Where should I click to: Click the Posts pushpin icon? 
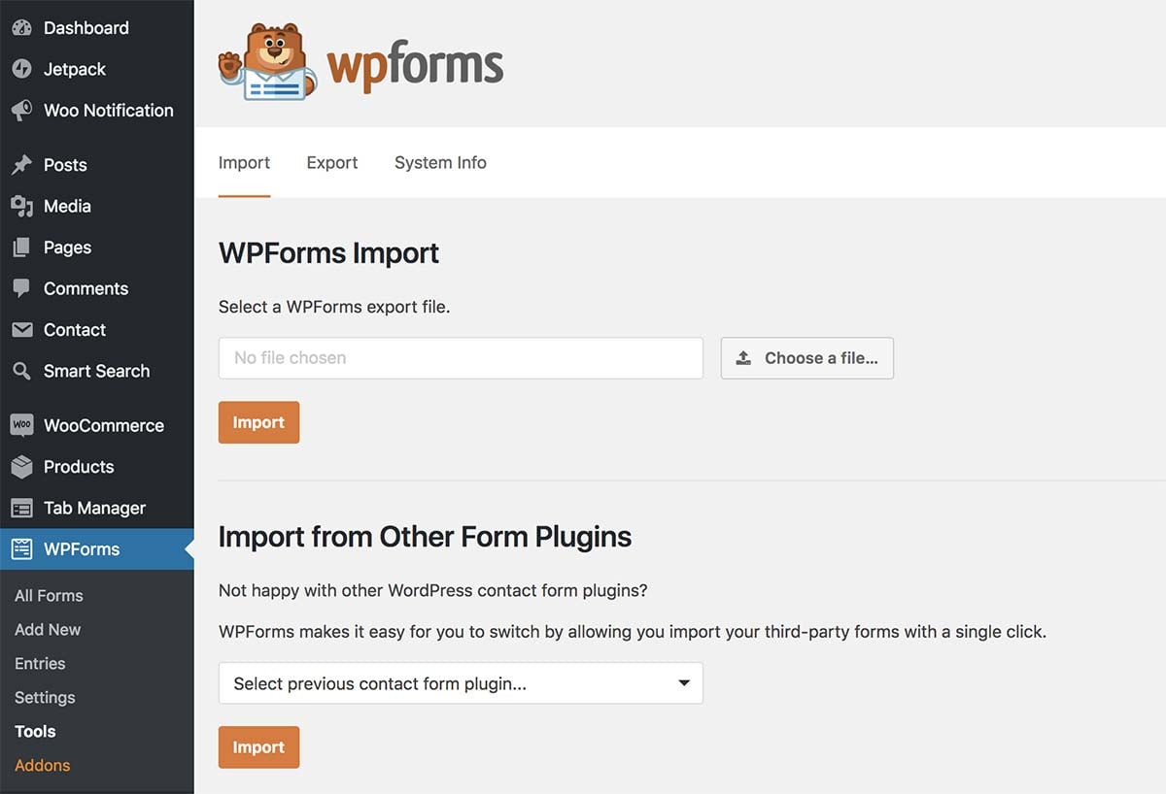click(x=23, y=164)
